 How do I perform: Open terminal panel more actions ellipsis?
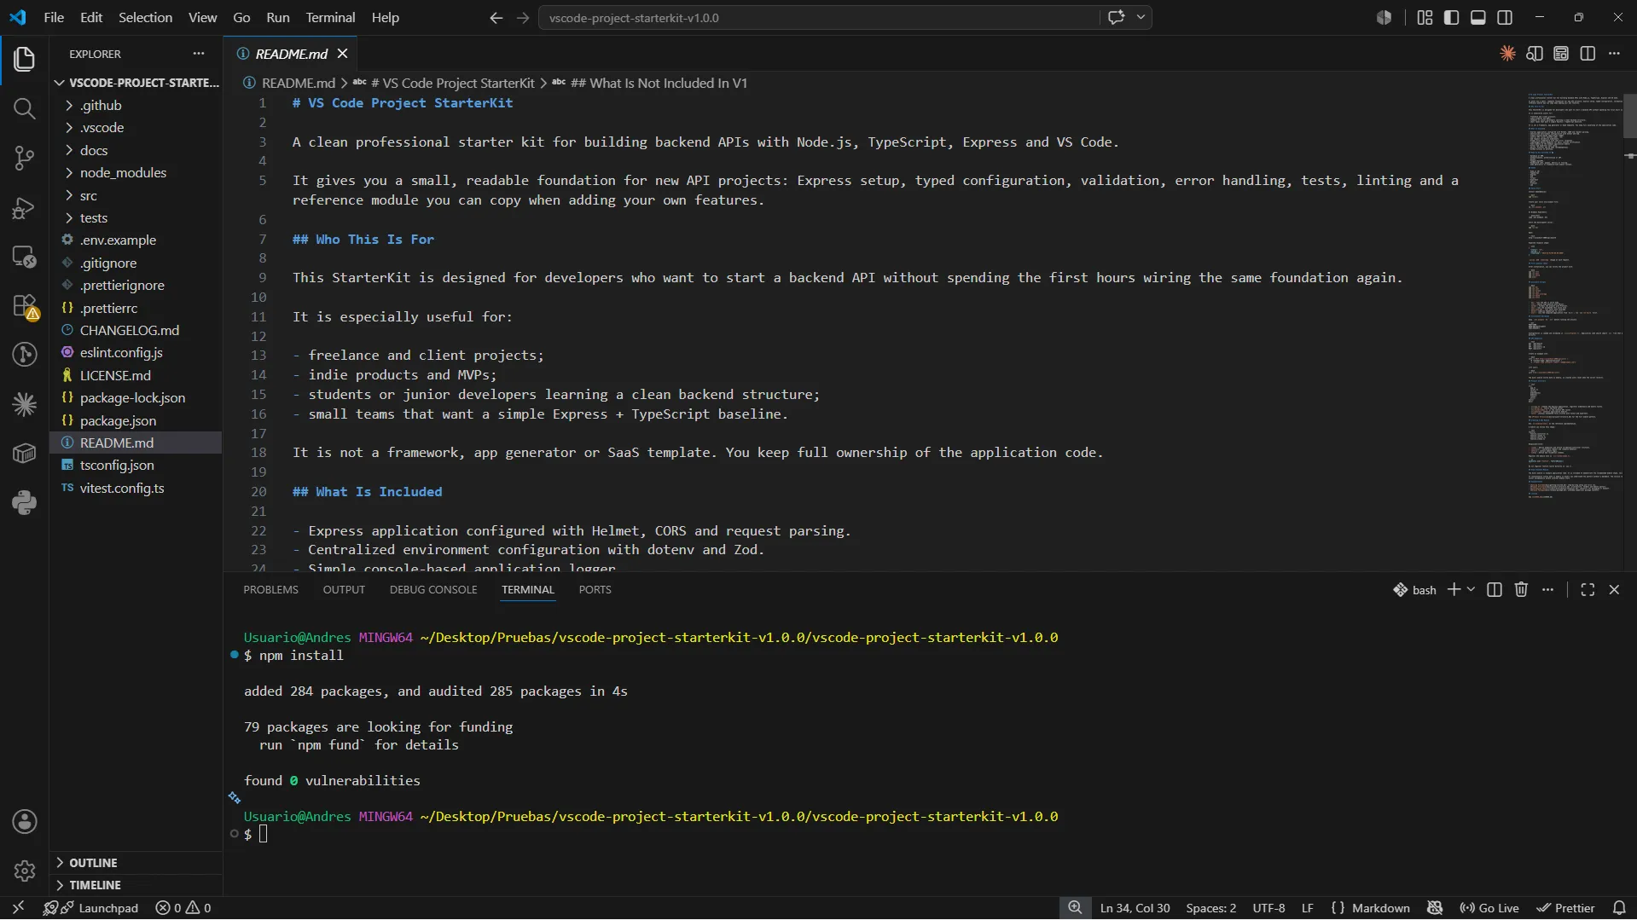tap(1548, 590)
